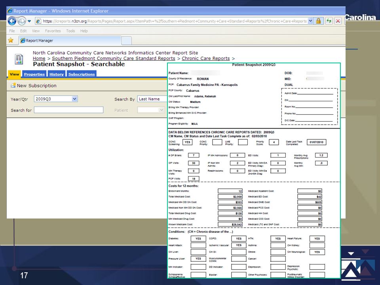Open Favorites Center star icon
The height and width of the screenshot is (285, 380).
(x=11, y=40)
